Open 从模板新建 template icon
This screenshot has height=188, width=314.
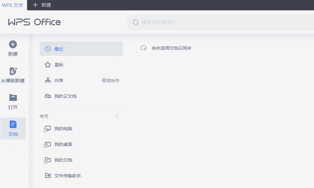[x=13, y=71]
